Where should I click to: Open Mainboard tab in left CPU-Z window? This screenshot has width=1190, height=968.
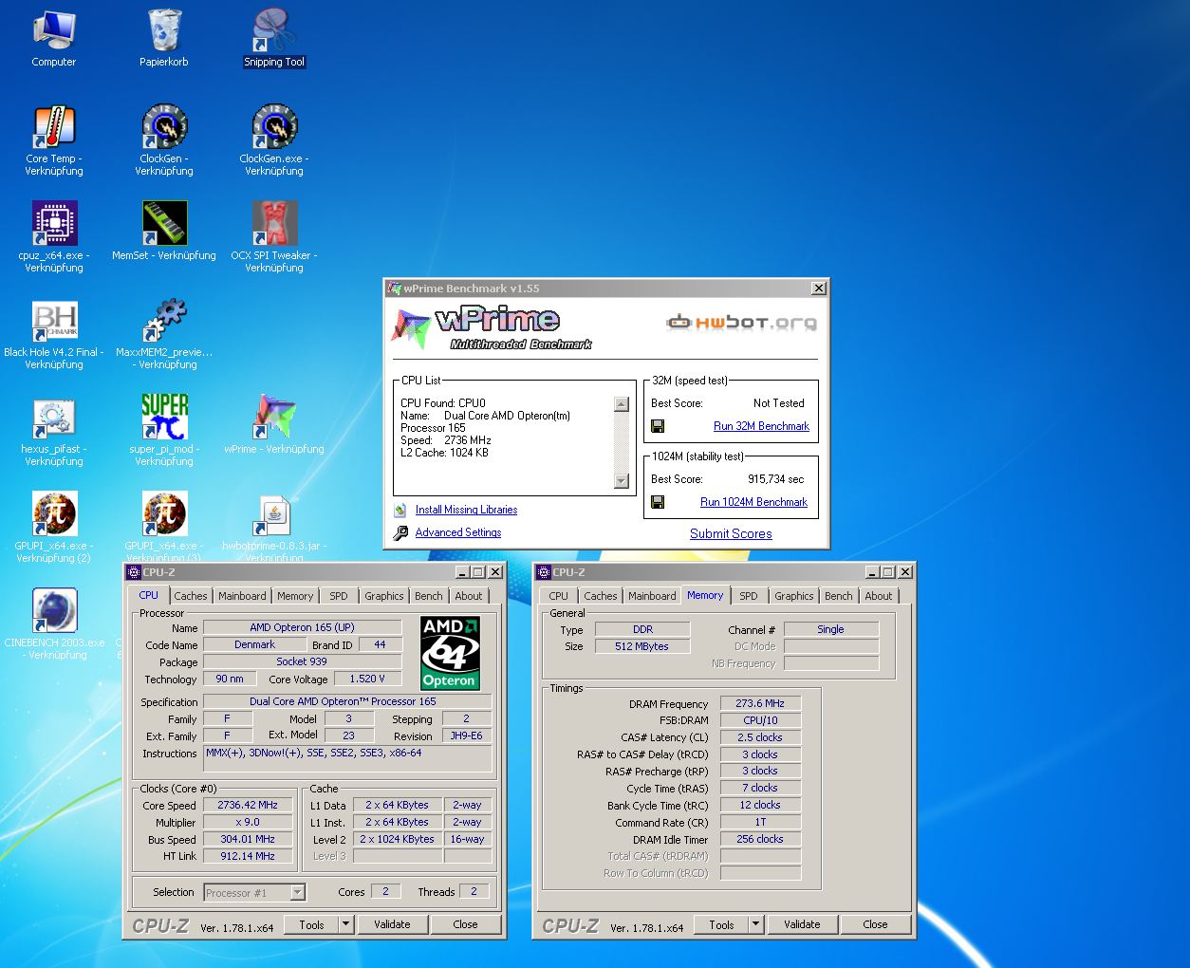click(x=242, y=596)
